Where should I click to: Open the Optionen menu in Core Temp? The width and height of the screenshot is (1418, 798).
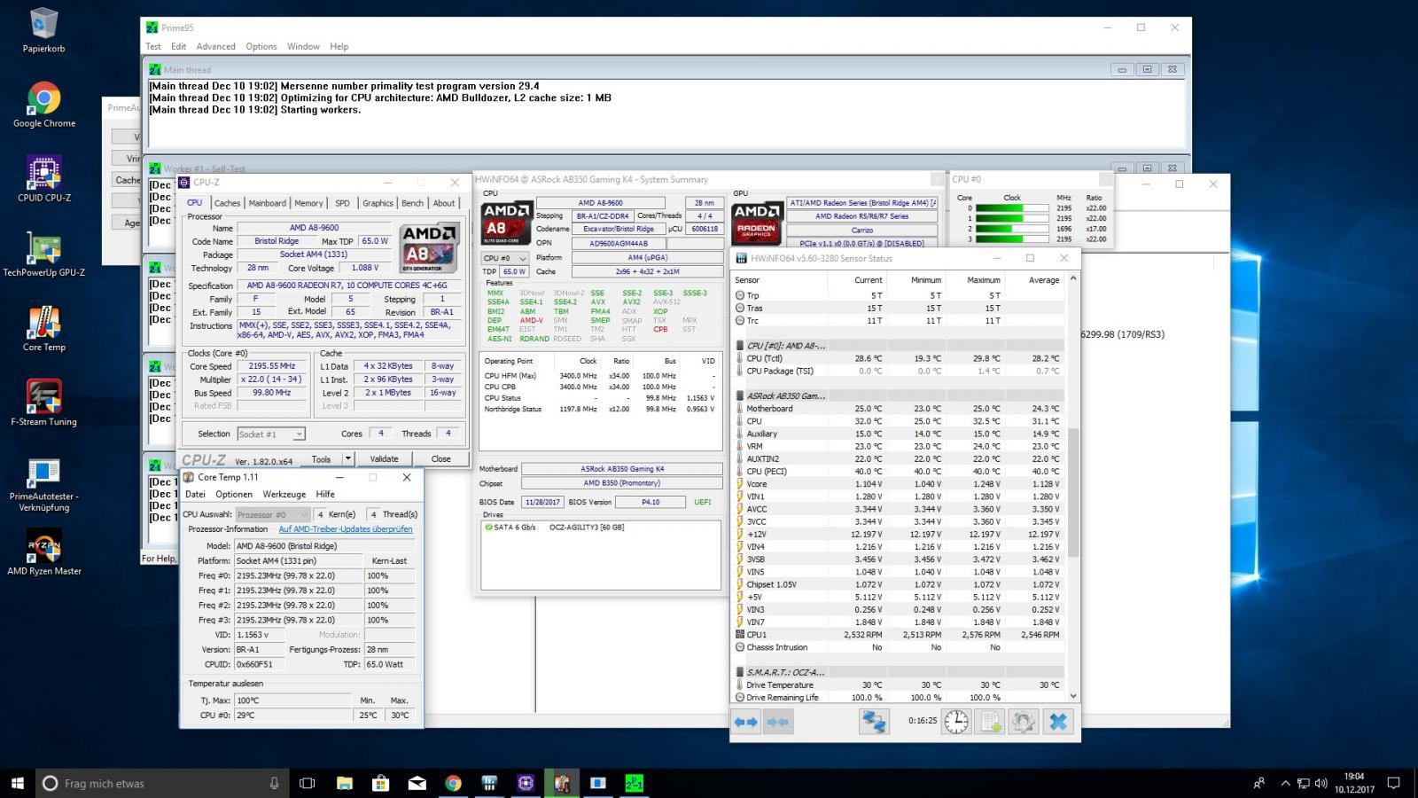234,495
